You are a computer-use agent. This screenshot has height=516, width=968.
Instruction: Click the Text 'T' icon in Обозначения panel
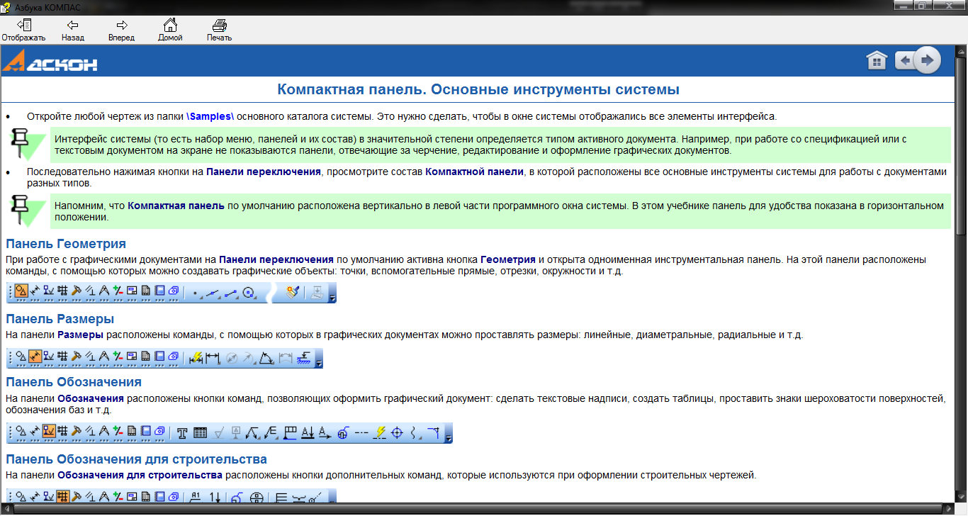pos(182,432)
